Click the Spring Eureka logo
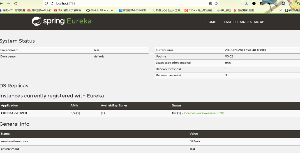Viewport: 300px width, 153px height. (x=62, y=21)
